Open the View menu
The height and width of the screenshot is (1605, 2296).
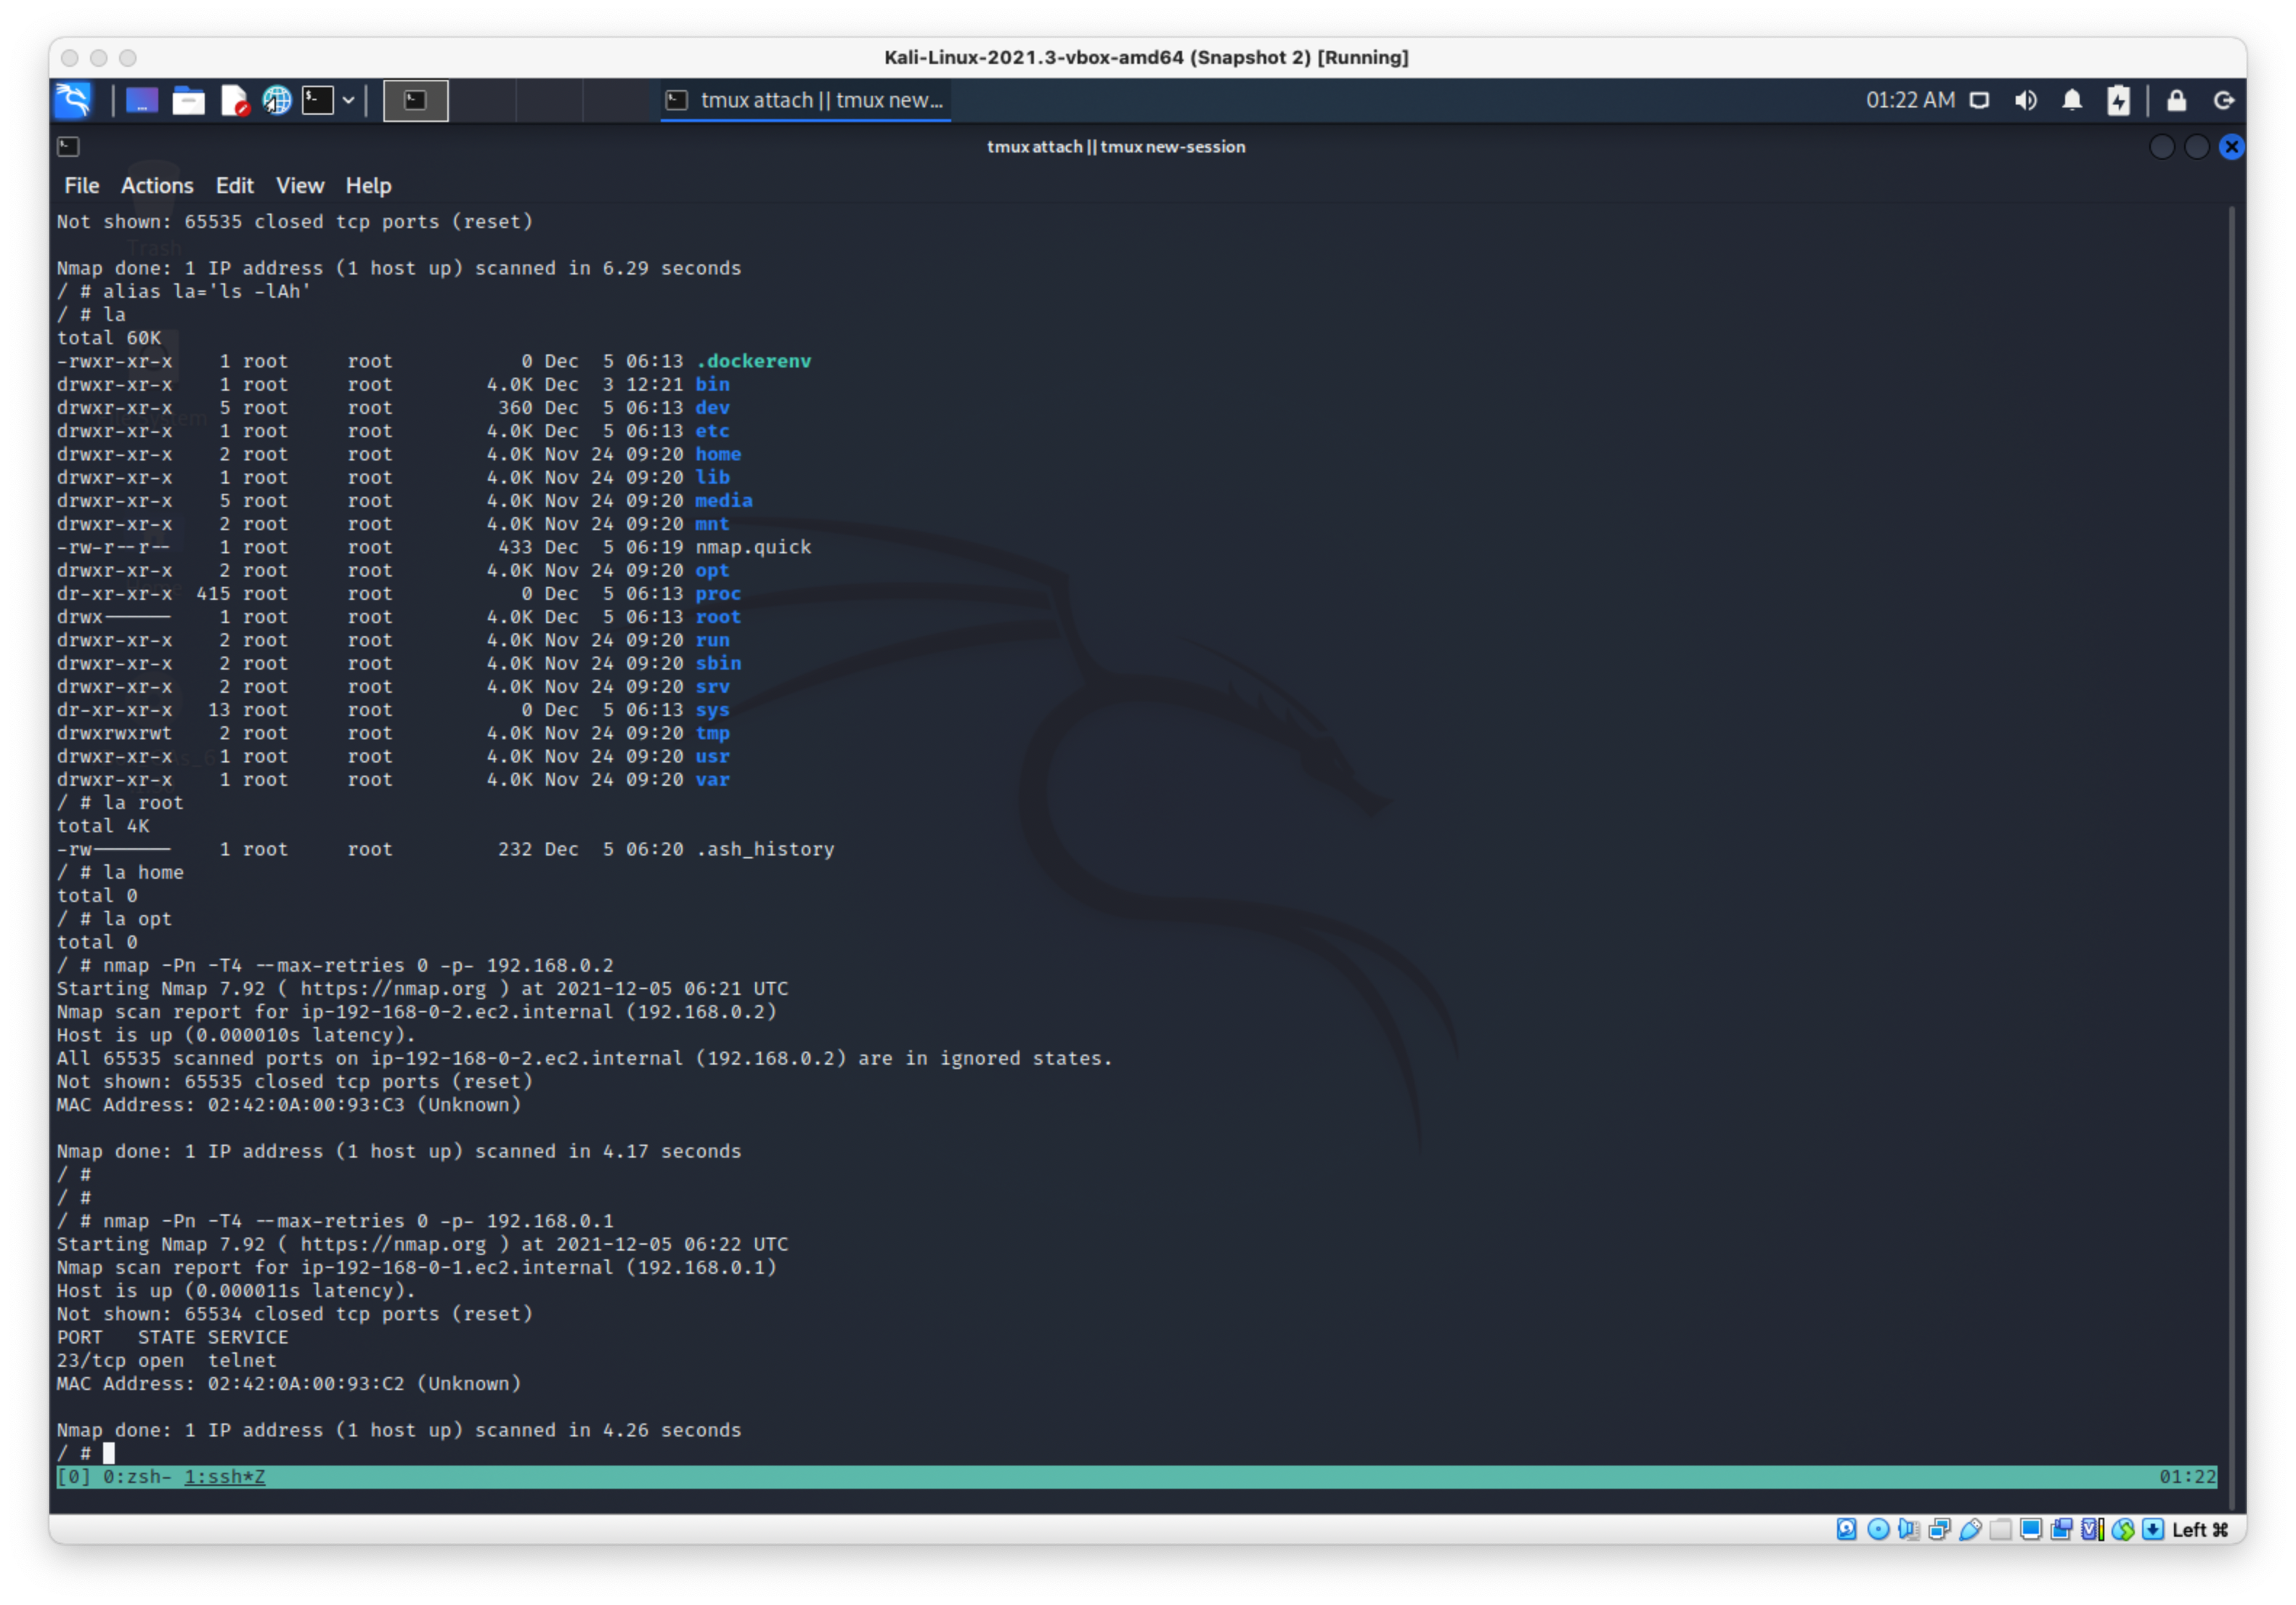pyautogui.click(x=300, y=185)
